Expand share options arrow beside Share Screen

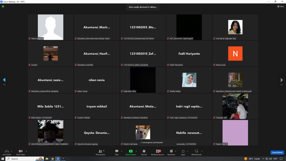click(136, 151)
